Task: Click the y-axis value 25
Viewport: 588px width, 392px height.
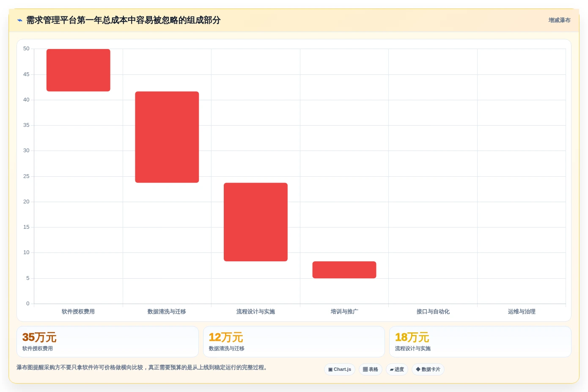Action: coord(26,176)
